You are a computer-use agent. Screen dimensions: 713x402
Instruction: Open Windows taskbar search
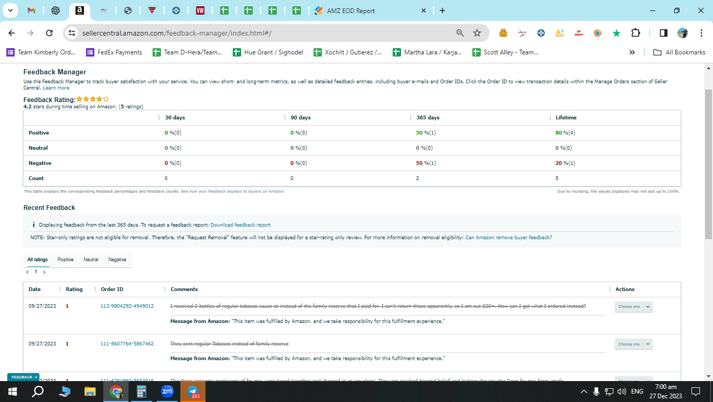(38, 392)
